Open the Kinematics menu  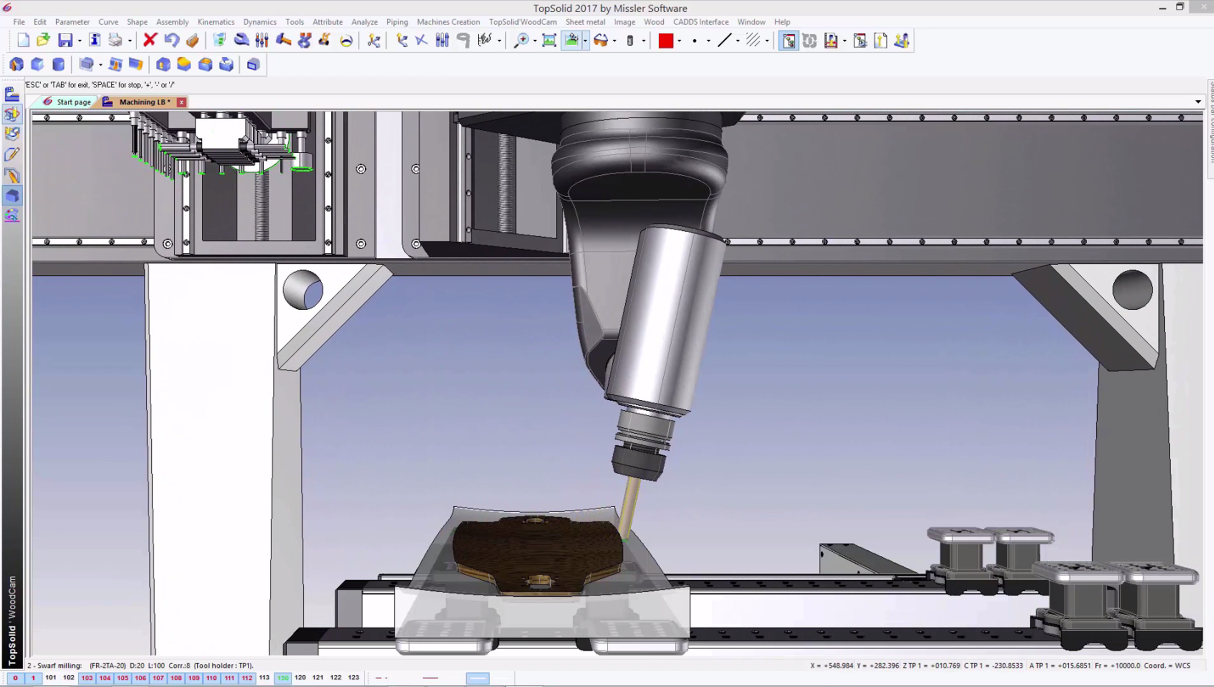(x=216, y=21)
